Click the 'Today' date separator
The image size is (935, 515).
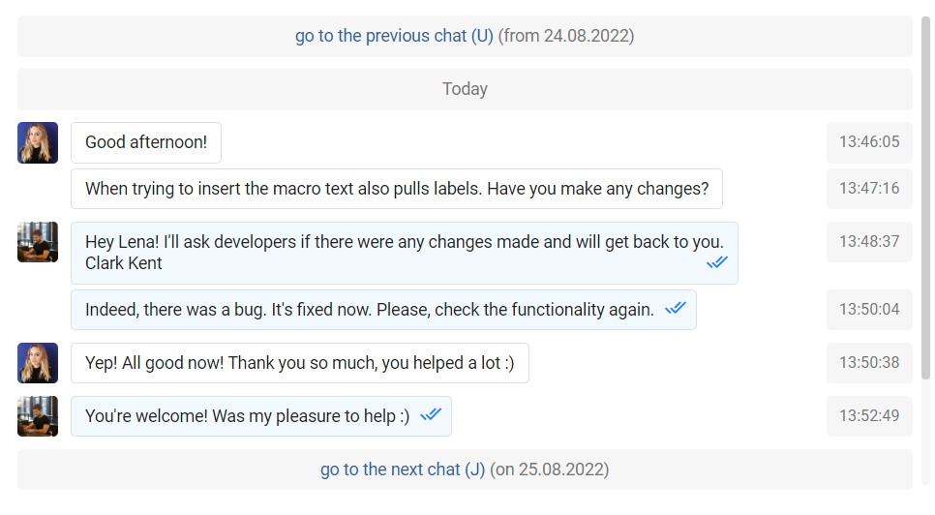tap(465, 89)
